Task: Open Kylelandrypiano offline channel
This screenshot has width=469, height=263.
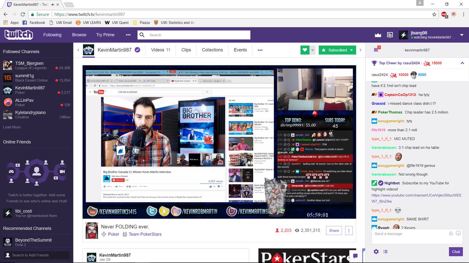Action: (36, 115)
